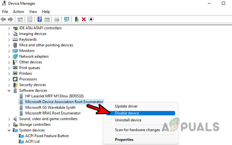Select Microsoft GS Wavetable Synth

coord(50,107)
